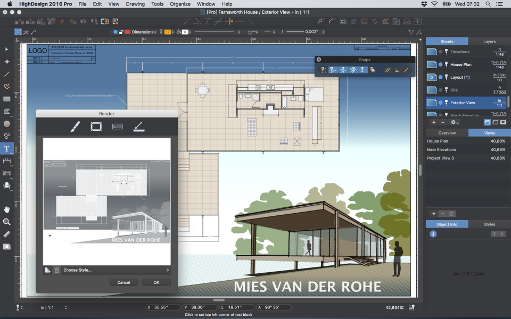Screen dimensions: 511x319
Task: Toggle the lock icon in properties bar
Action: 121,32
